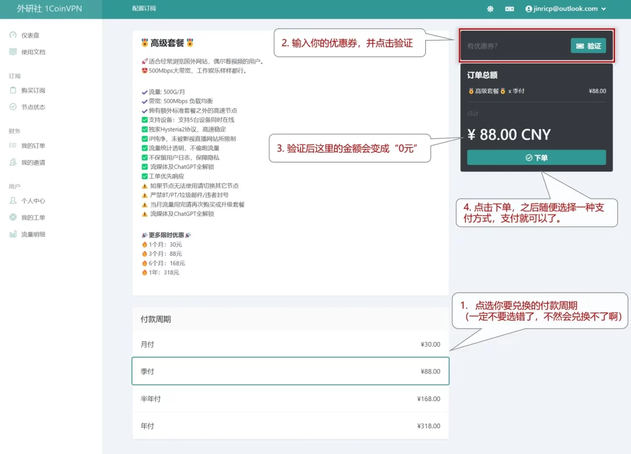The width and height of the screenshot is (631, 454).
Task: Open 我的工单 menu item
Action: pos(33,217)
